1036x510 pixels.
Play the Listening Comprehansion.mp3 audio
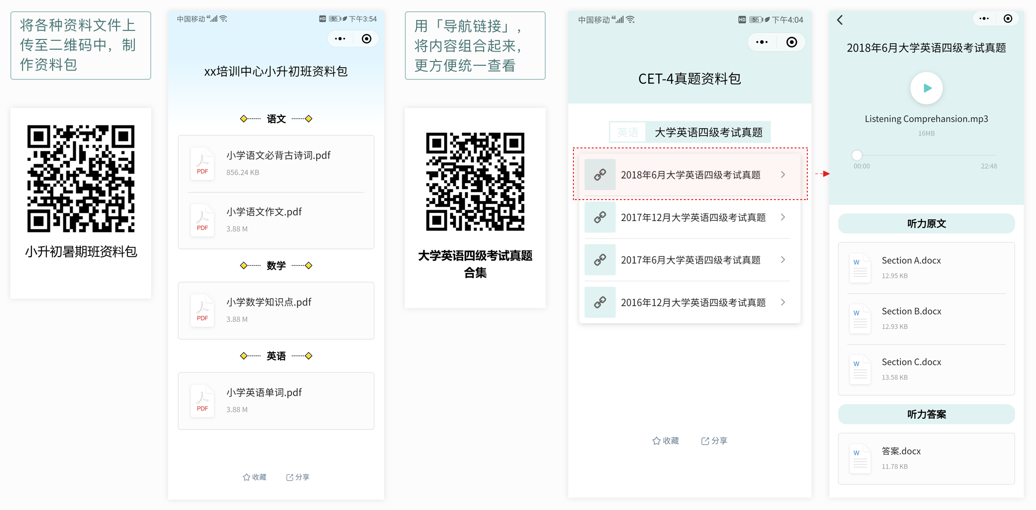(x=926, y=88)
